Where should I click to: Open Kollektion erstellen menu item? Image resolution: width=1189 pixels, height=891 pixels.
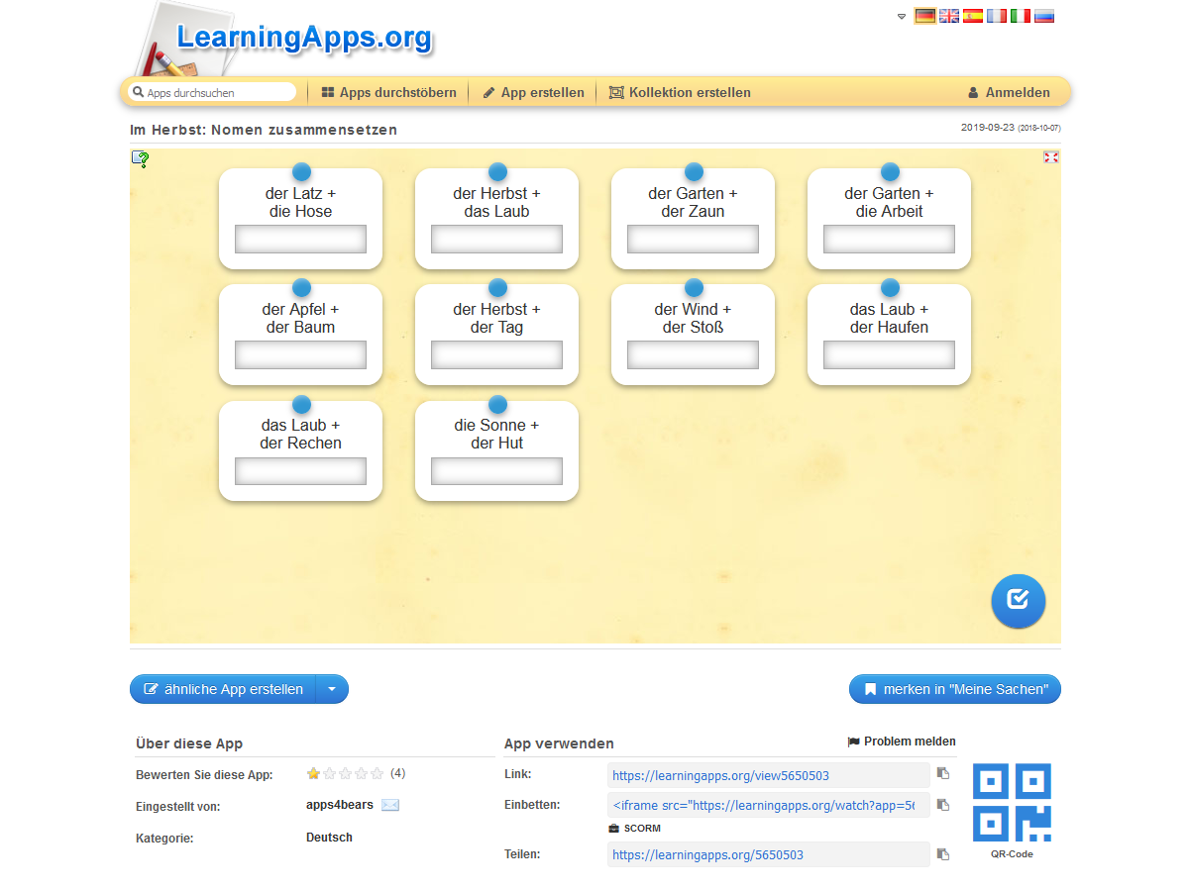(x=680, y=92)
